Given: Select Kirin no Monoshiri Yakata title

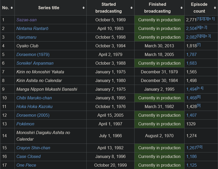Looking at the screenshot, I should (x=40, y=72).
